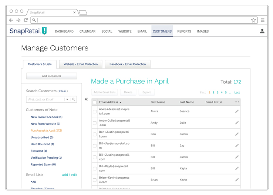Go to page 2 of results

point(213,92)
